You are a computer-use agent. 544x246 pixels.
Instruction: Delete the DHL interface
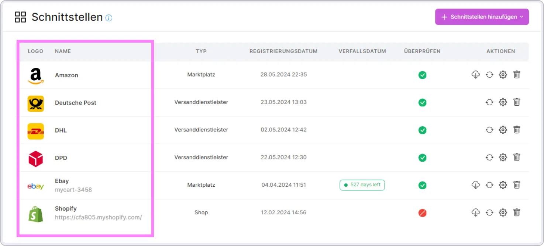pyautogui.click(x=517, y=130)
